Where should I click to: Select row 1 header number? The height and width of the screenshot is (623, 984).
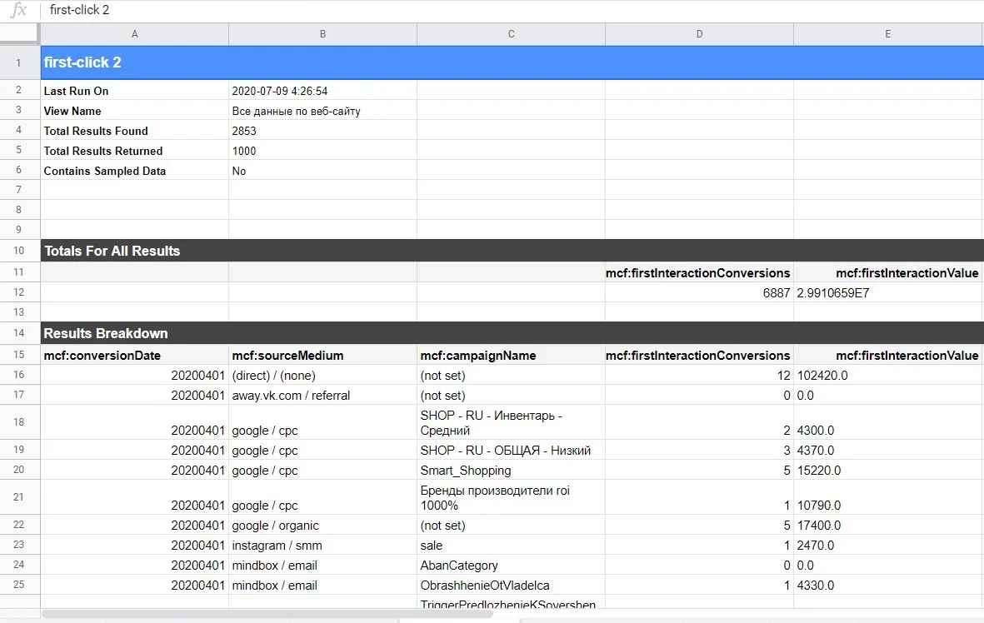(x=19, y=62)
